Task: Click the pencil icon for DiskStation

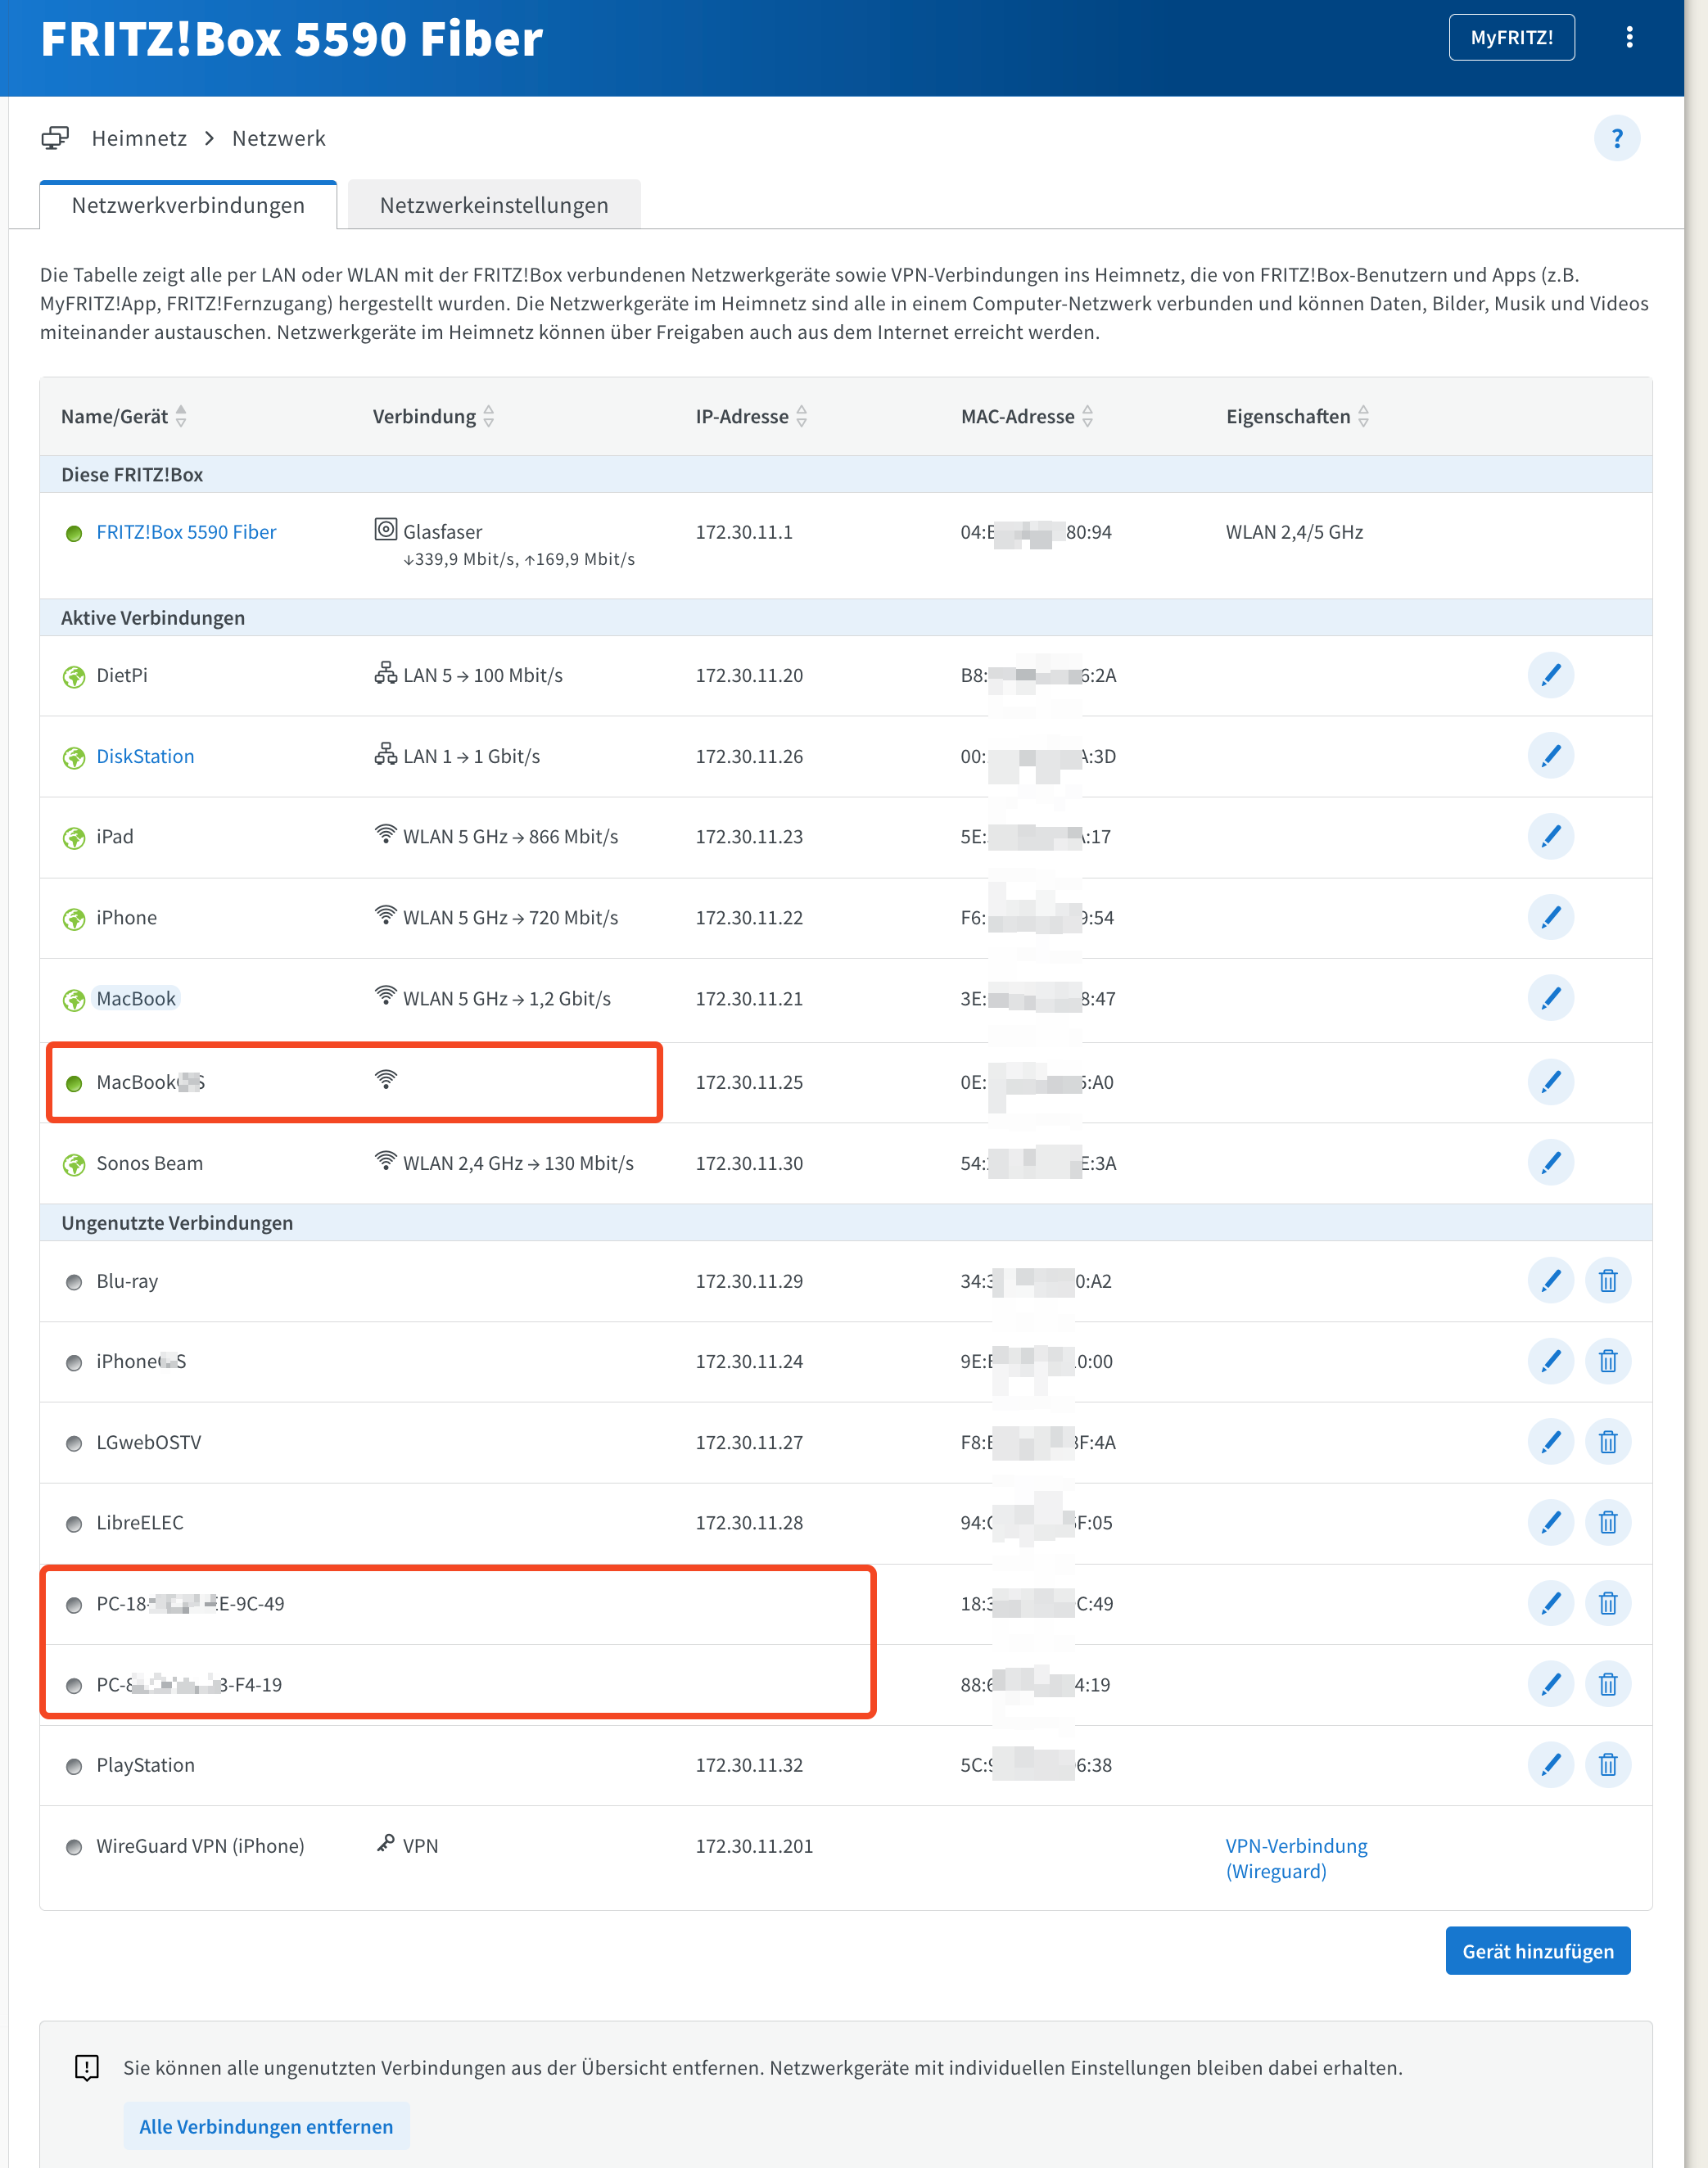Action: click(x=1550, y=756)
